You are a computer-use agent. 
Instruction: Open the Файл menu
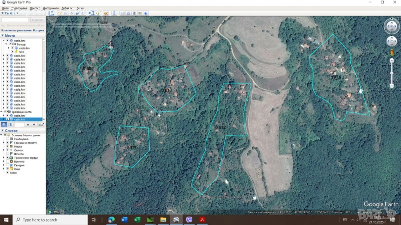tap(5, 8)
